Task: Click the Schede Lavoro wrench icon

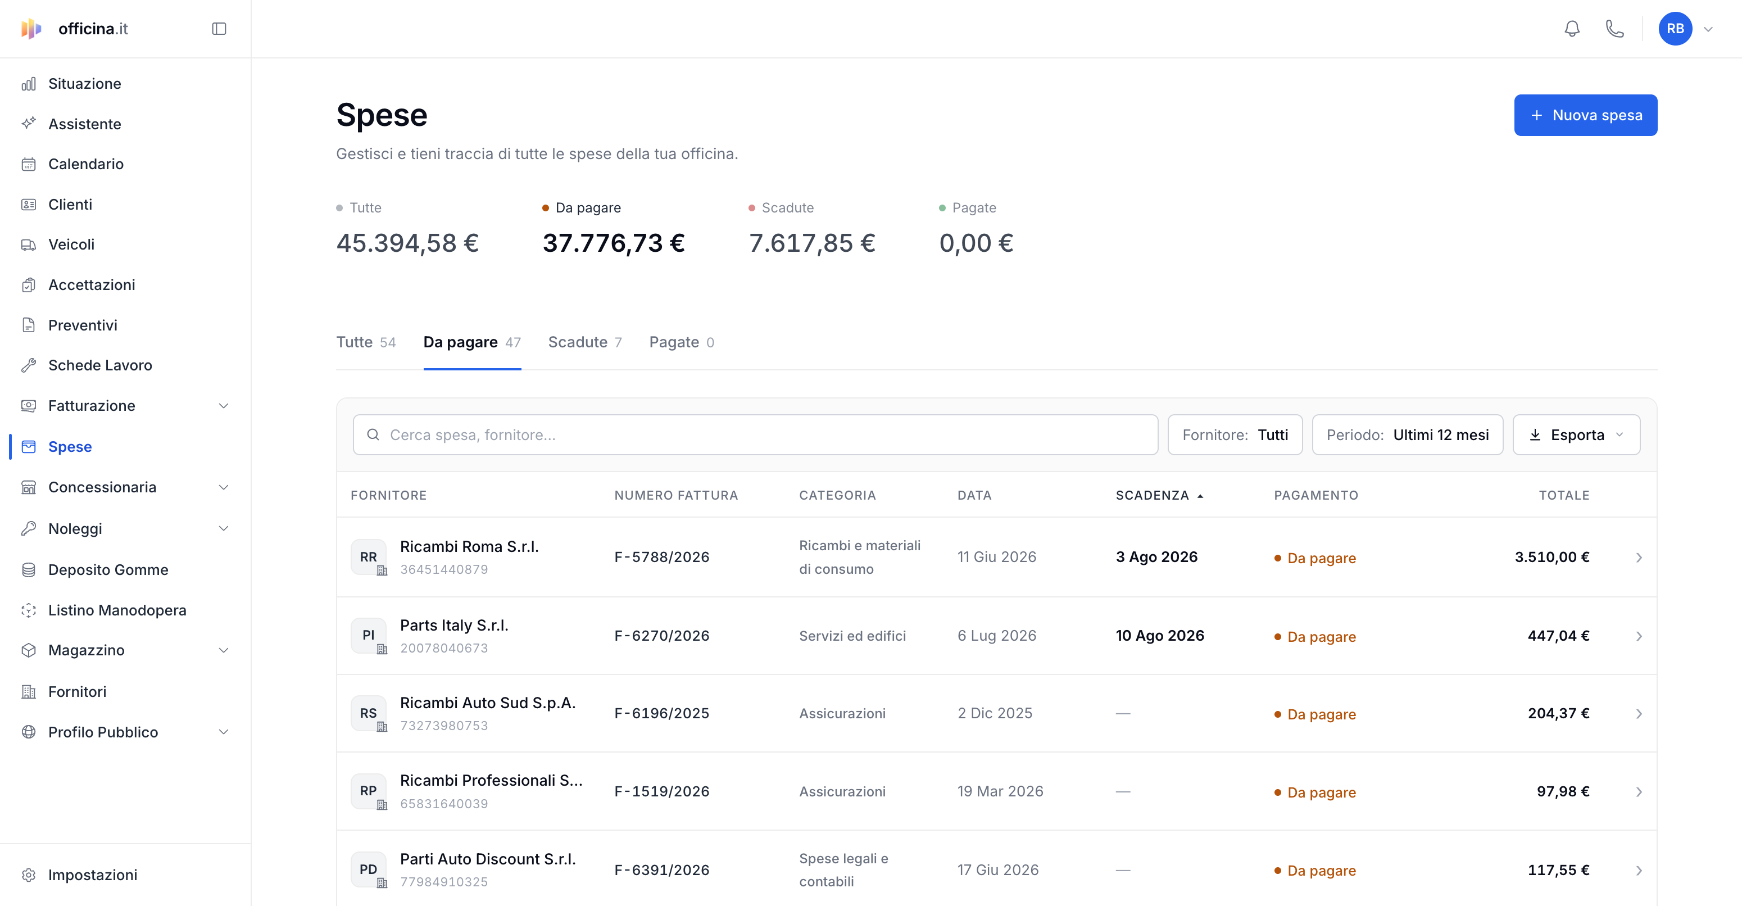Action: 29,365
